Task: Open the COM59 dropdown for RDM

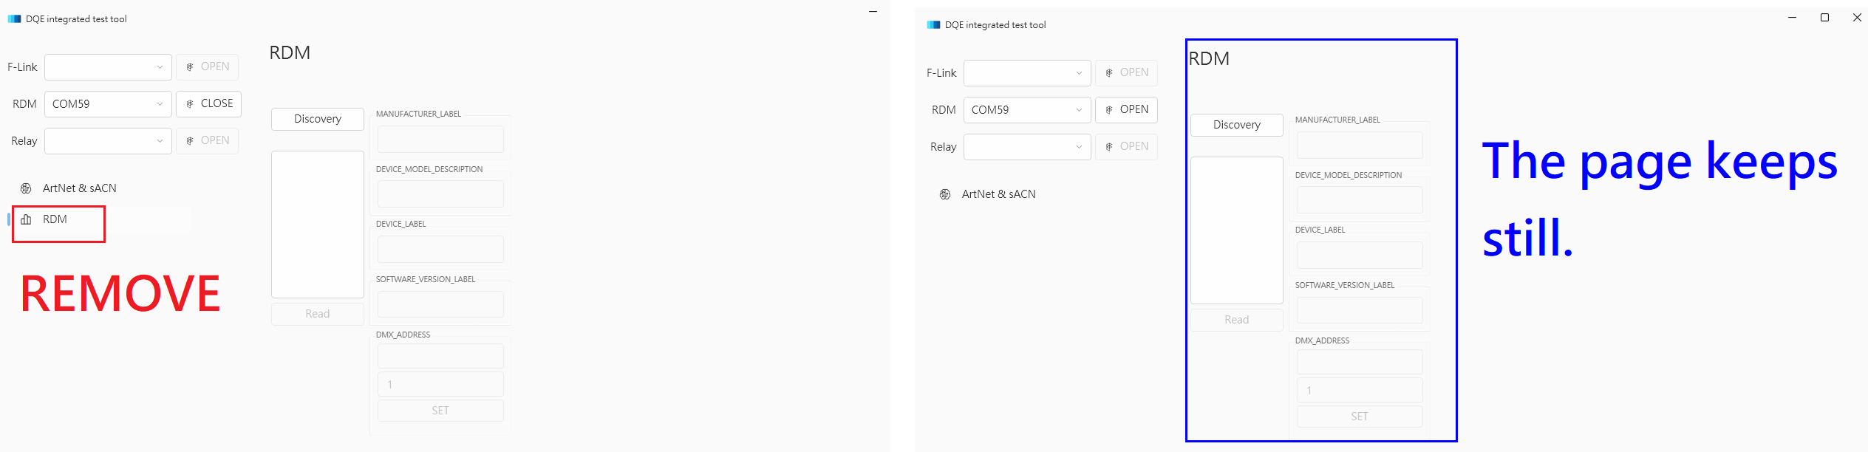Action: [107, 103]
